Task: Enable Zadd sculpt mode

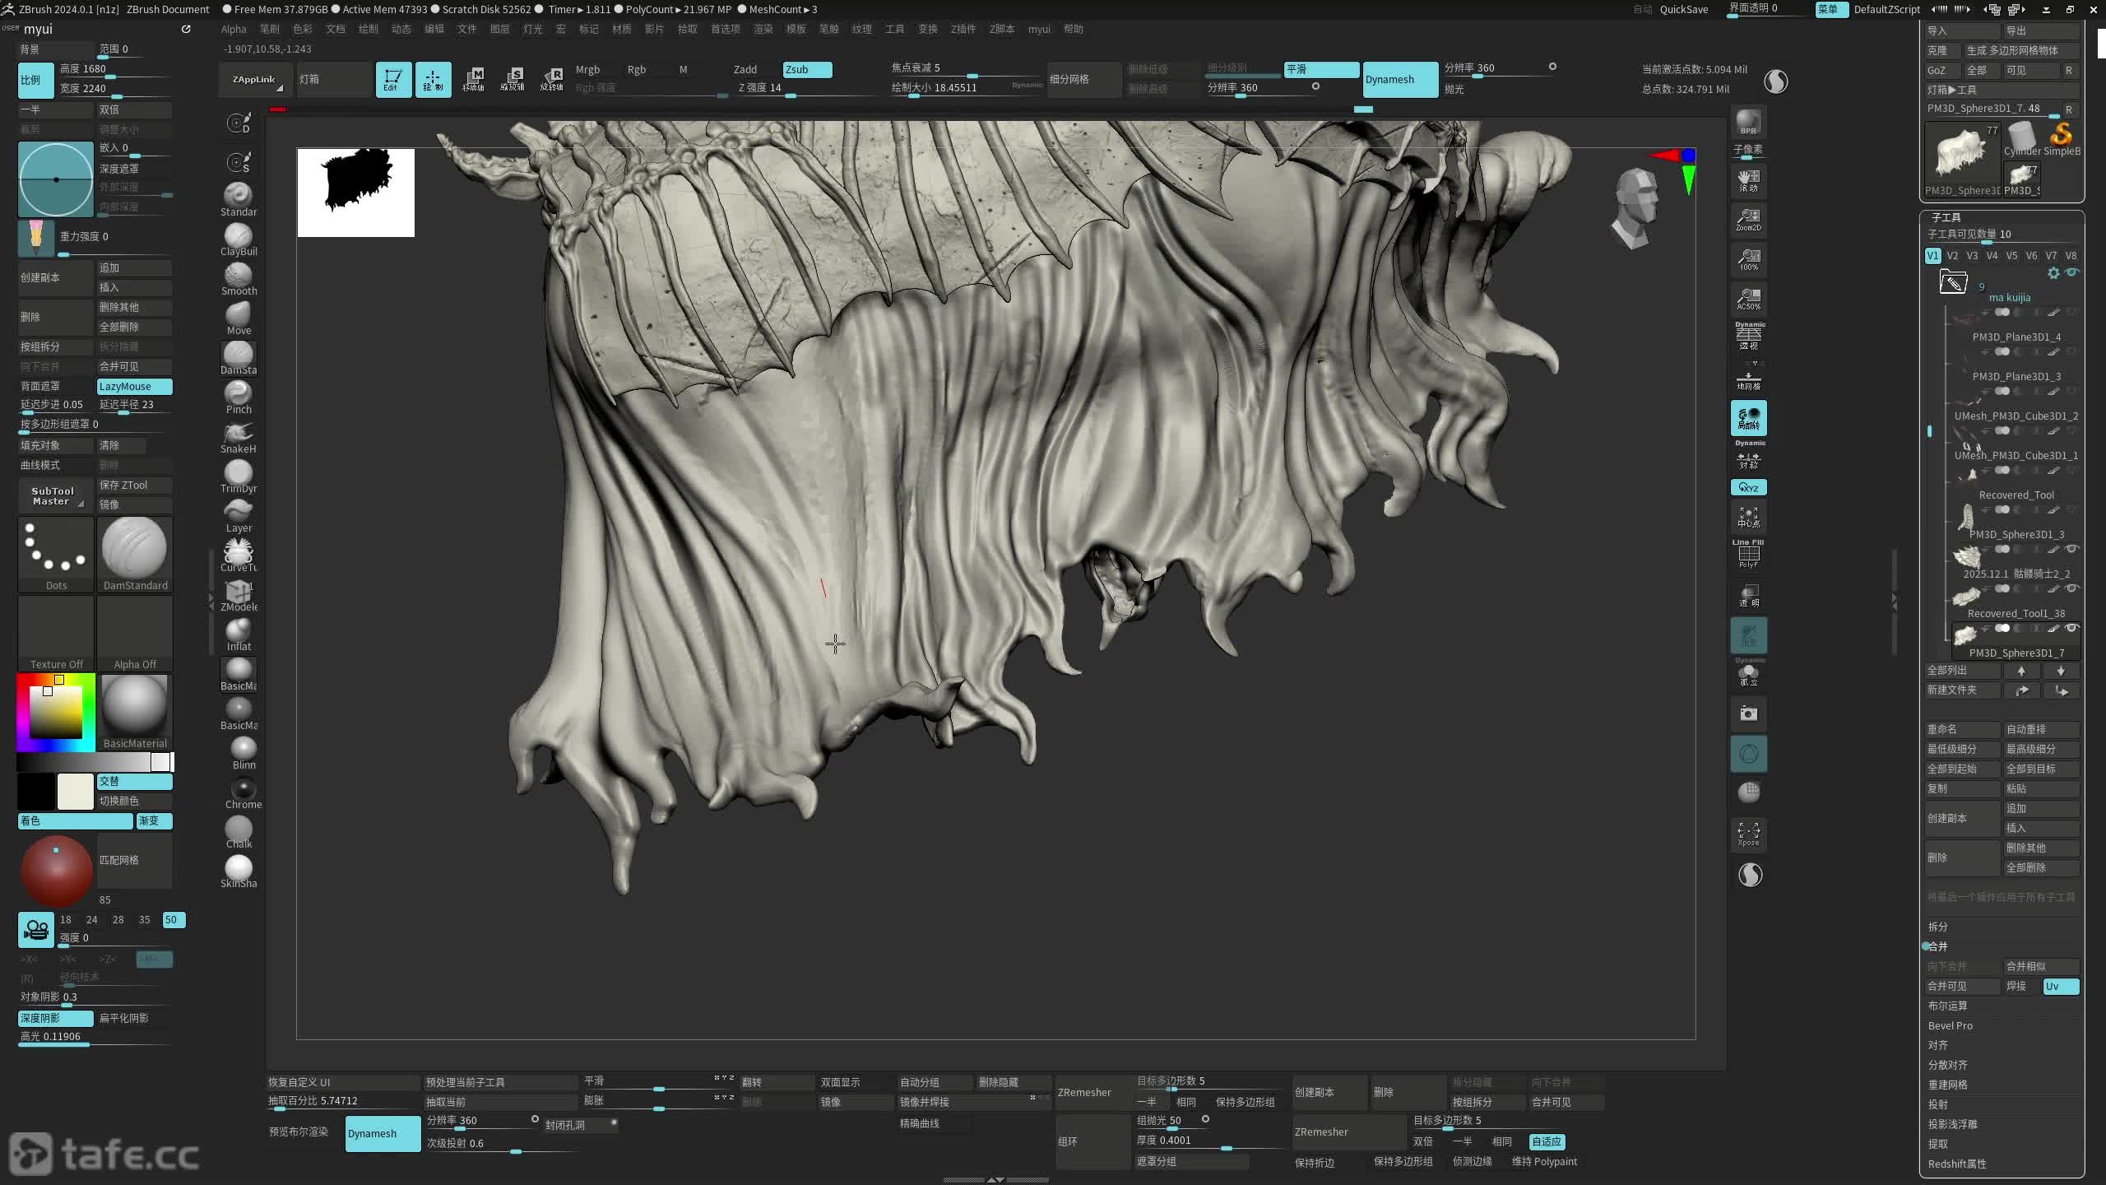Action: point(745,70)
